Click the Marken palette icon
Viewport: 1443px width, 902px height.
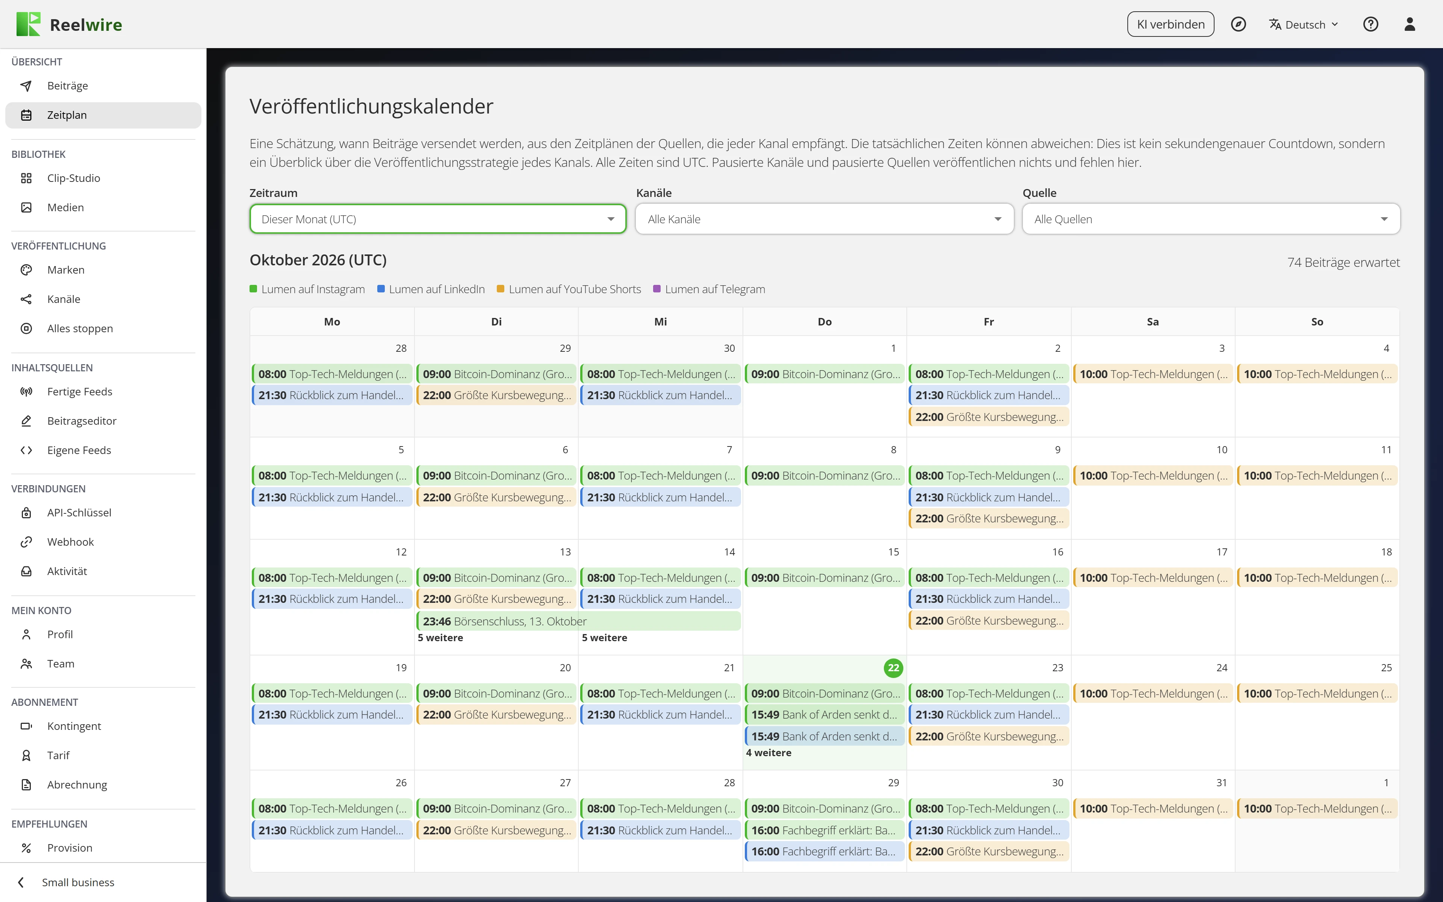coord(26,269)
